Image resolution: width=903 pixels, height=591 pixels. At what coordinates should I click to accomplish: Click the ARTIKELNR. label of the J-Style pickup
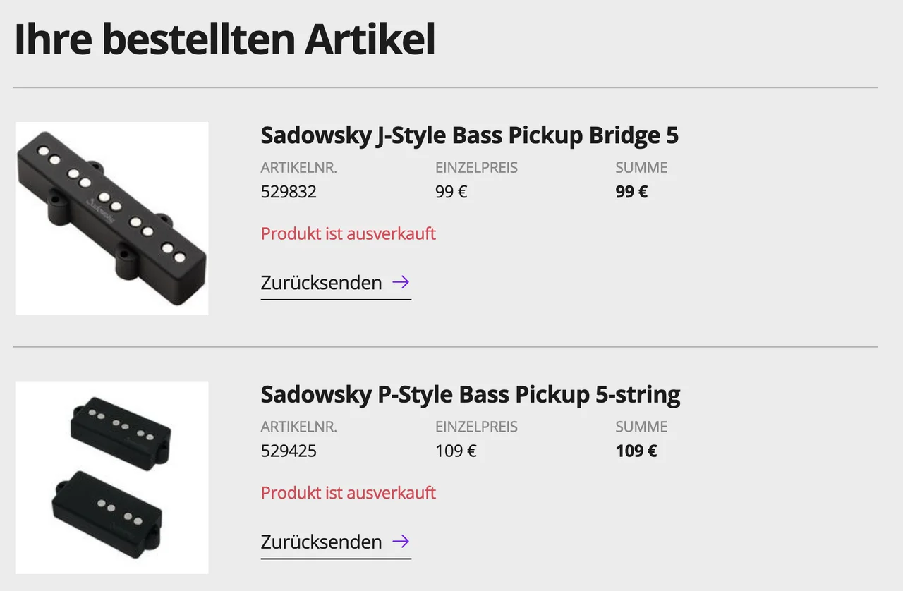click(x=299, y=168)
